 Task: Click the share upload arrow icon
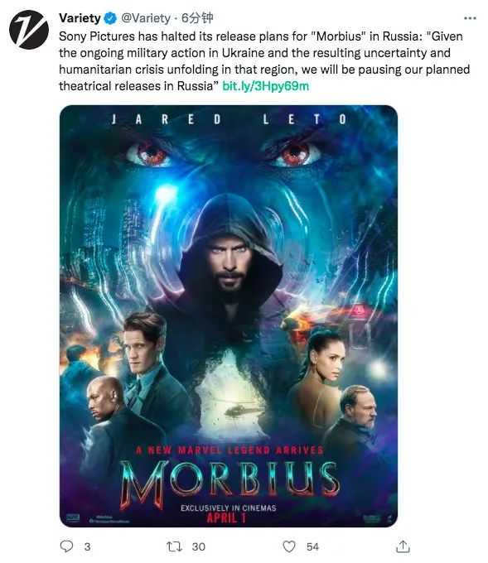pyautogui.click(x=403, y=546)
